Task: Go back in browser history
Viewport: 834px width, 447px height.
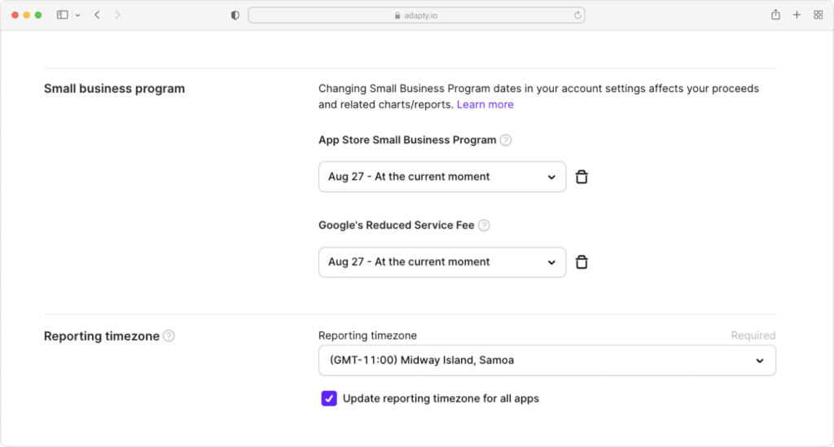Action: (x=98, y=15)
